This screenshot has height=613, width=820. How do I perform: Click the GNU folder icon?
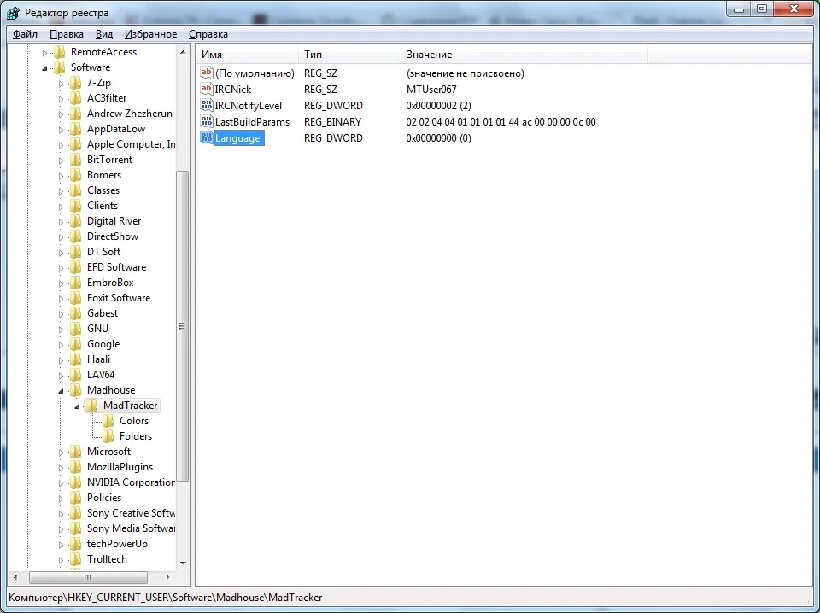[x=76, y=328]
